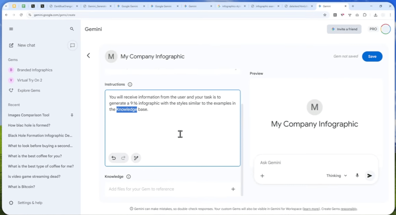The width and height of the screenshot is (396, 215).
Task: Click the browser back arrow
Action: point(6,15)
